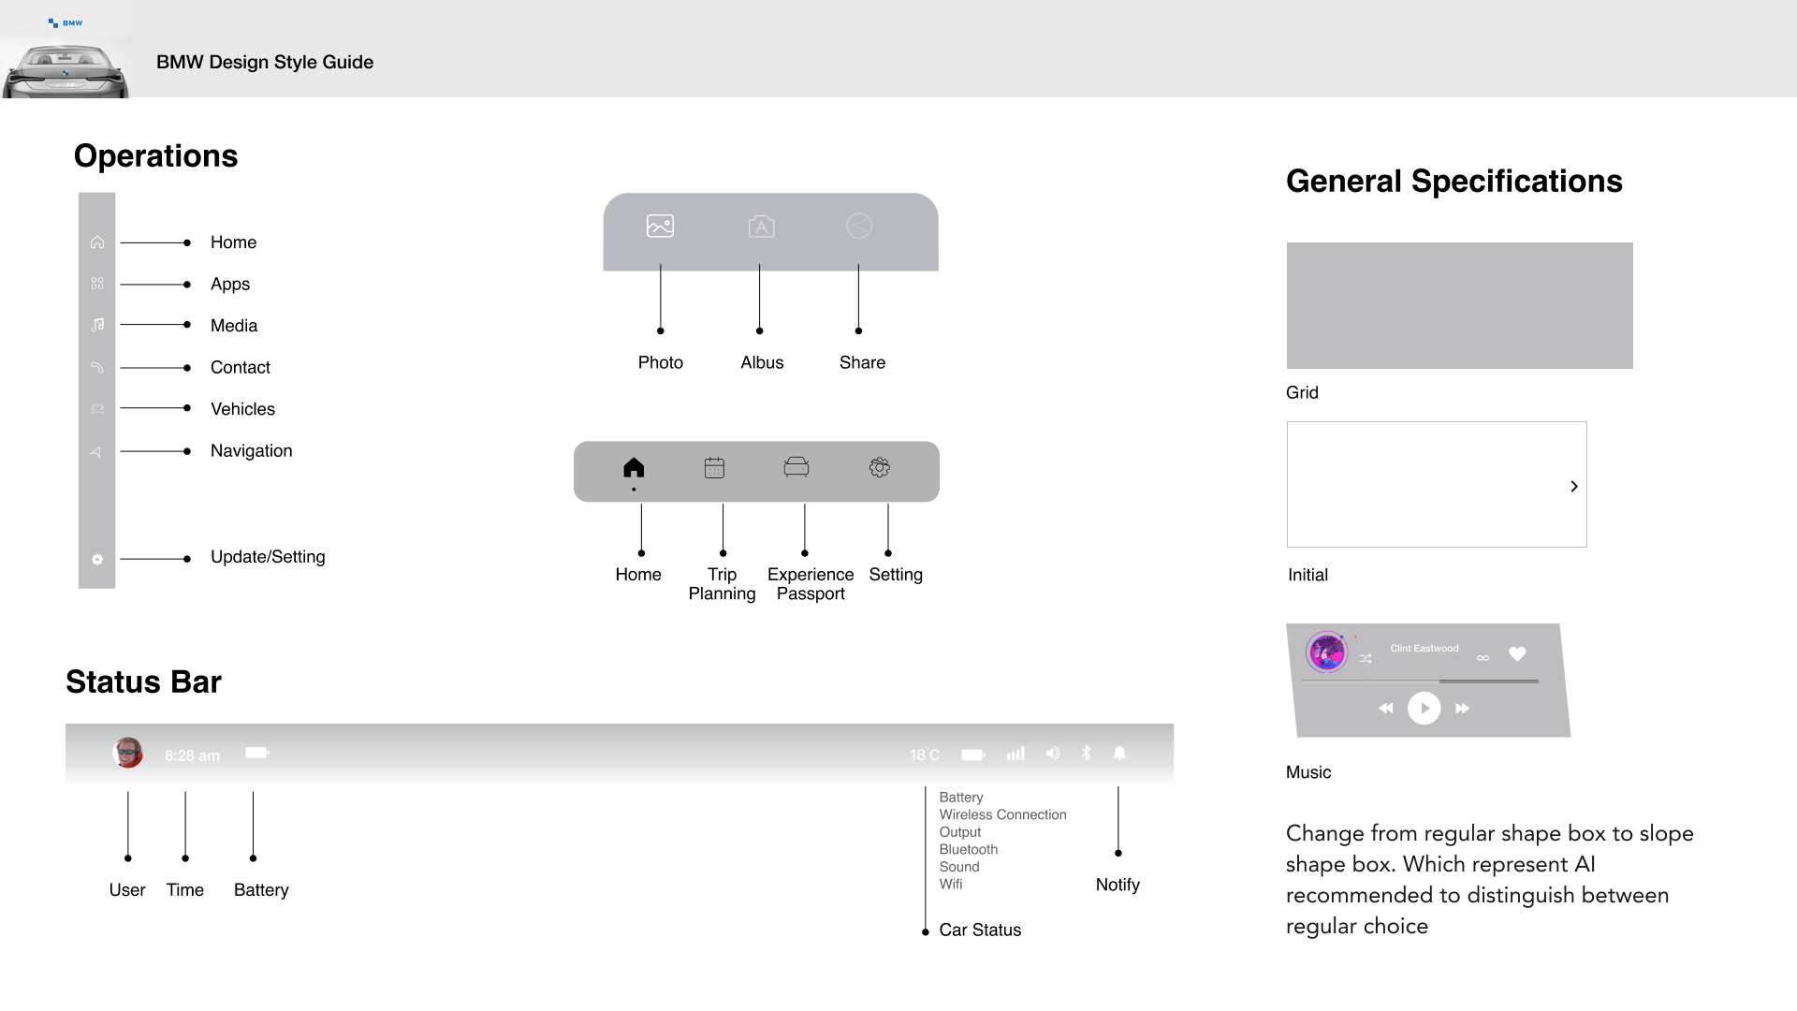
Task: Expand the Initial card chevron arrow
Action: pyautogui.click(x=1573, y=487)
